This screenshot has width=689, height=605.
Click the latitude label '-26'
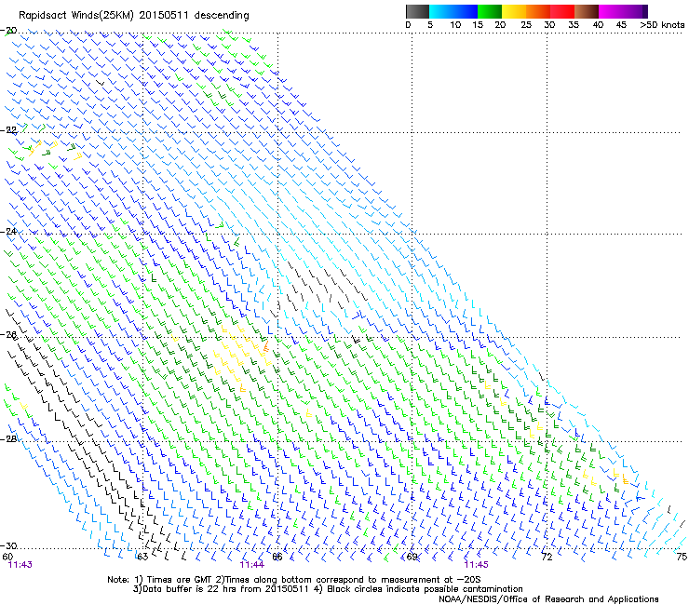(8, 335)
